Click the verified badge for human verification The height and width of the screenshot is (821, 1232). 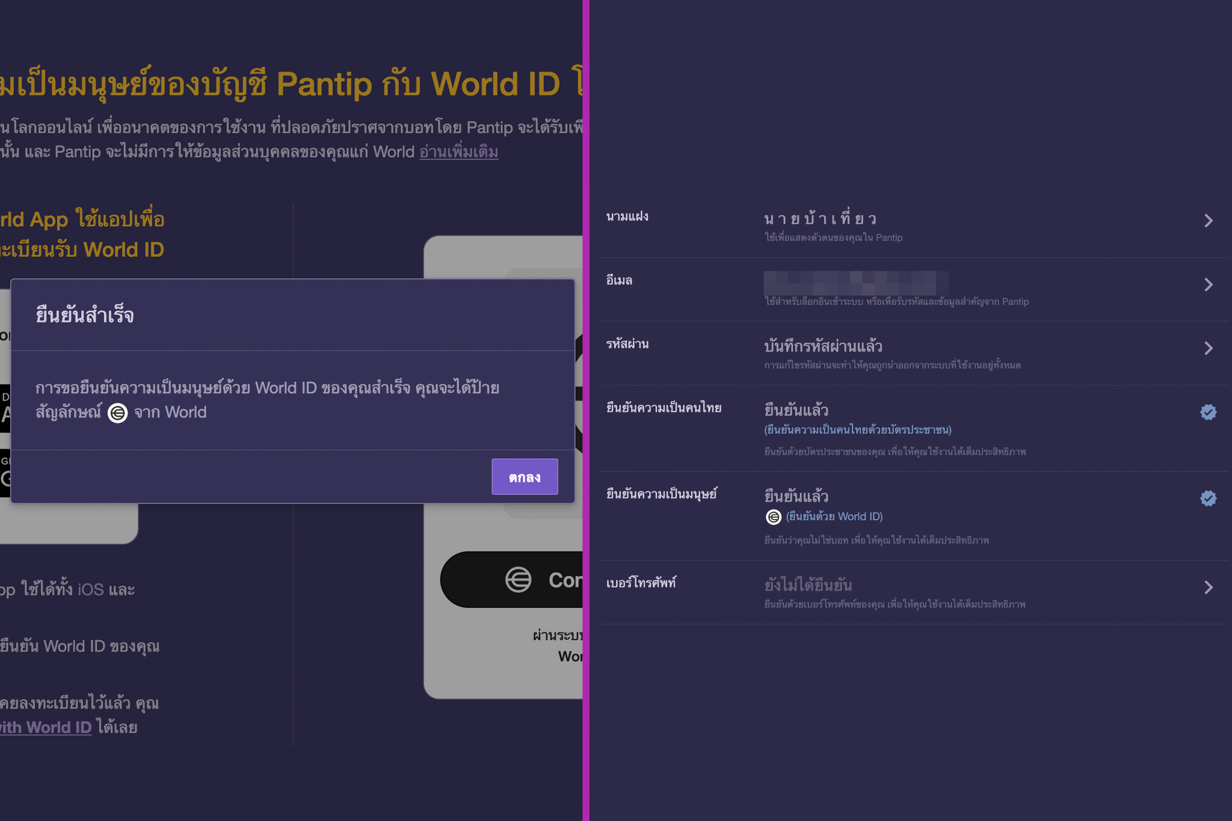coord(1208,498)
